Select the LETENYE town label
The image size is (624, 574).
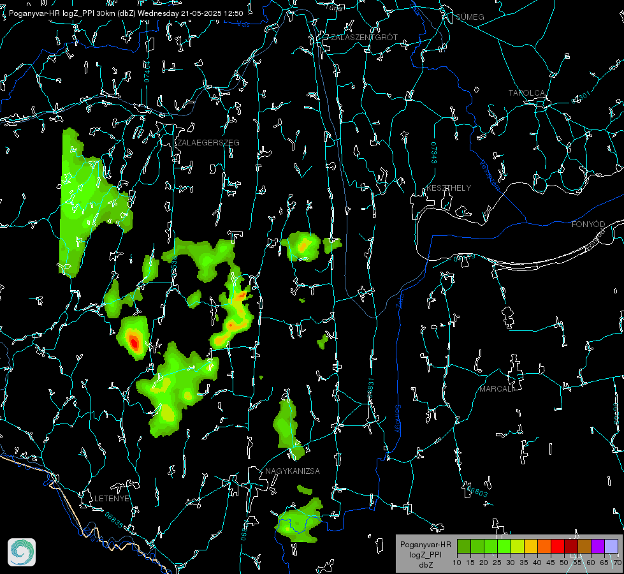click(112, 499)
